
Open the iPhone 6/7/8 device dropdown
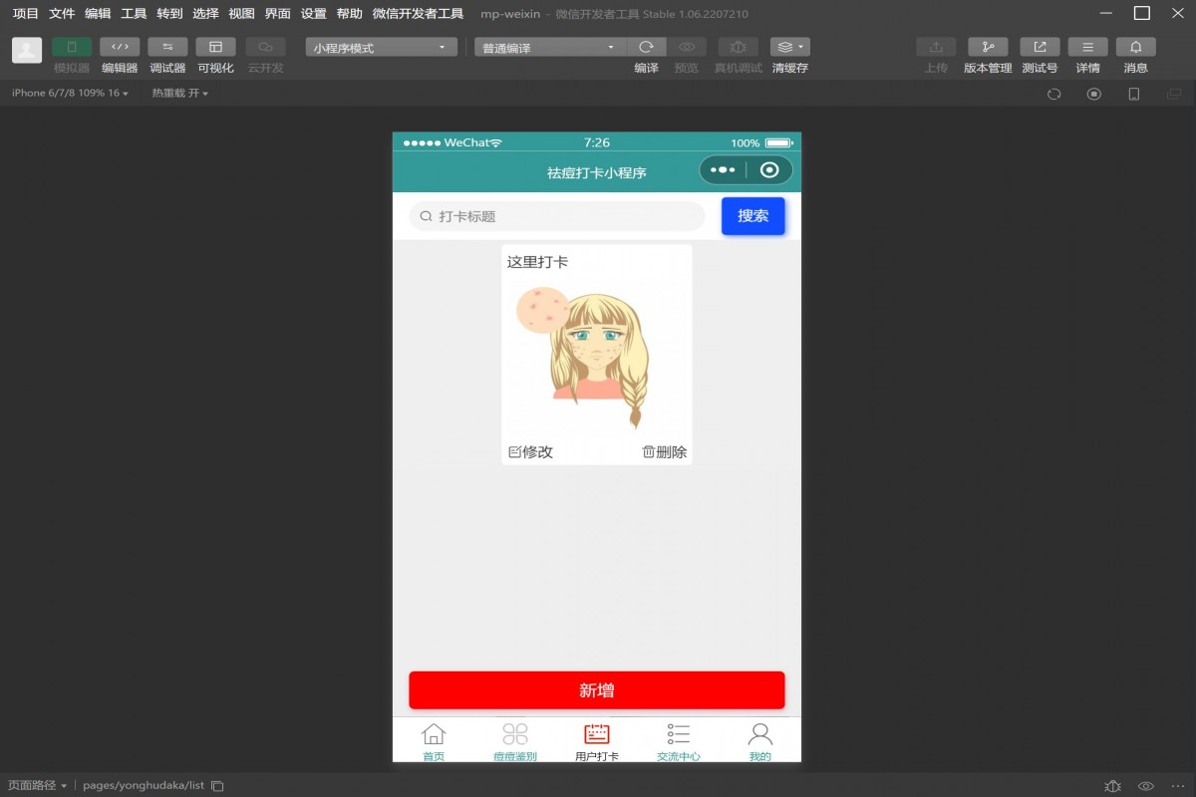tap(70, 93)
